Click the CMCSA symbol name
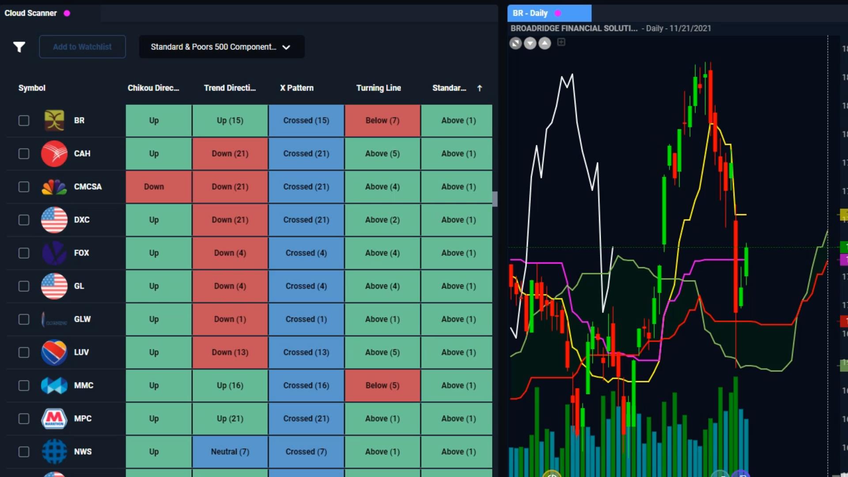 click(x=88, y=187)
